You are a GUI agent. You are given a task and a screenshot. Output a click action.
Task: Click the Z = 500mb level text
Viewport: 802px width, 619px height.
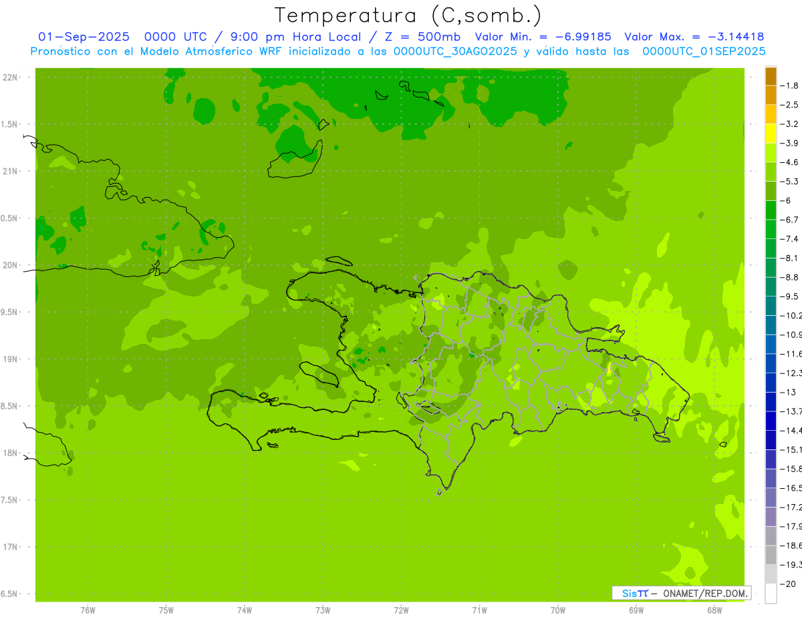tap(423, 37)
